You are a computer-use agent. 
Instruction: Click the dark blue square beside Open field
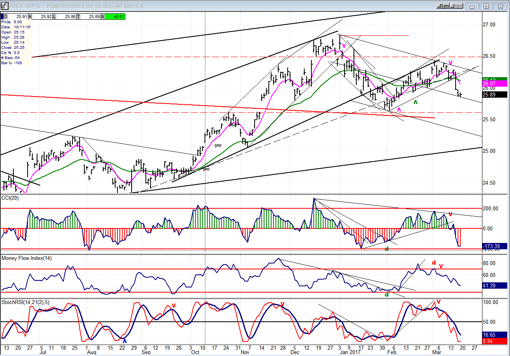2,17
